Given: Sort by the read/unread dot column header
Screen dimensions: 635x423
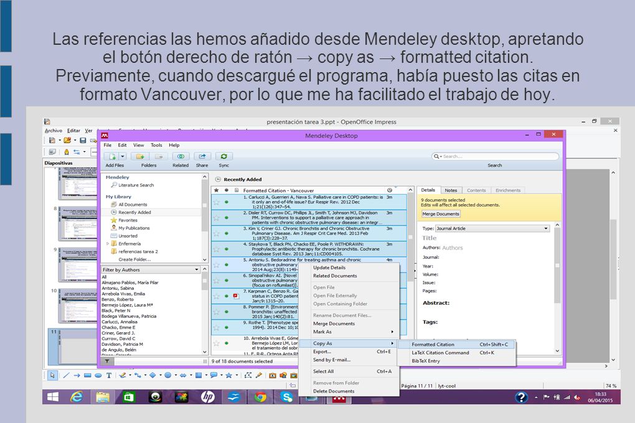Looking at the screenshot, I should pyautogui.click(x=227, y=190).
